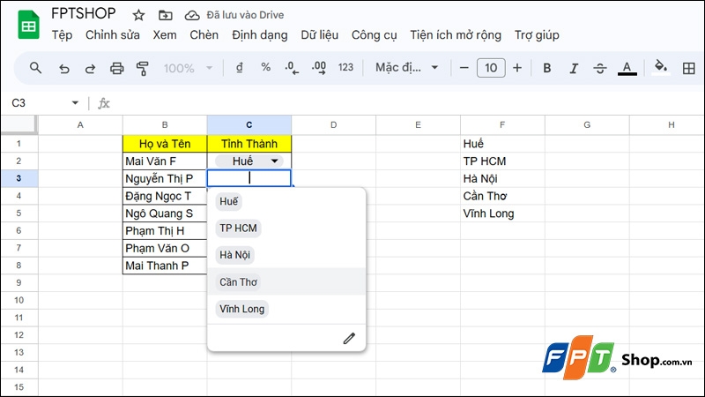Open the Trợ giúp menu
The height and width of the screenshot is (397, 705).
pyautogui.click(x=537, y=35)
